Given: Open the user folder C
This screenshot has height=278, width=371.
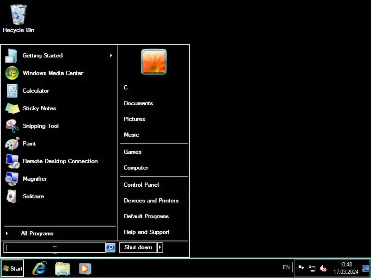Looking at the screenshot, I should point(126,88).
